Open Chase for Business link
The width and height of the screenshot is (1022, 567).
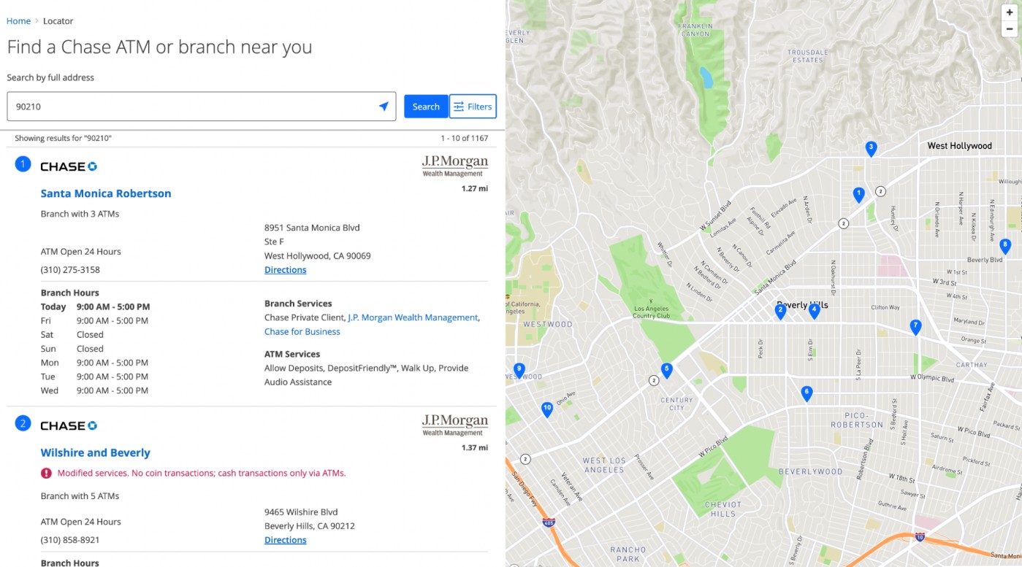point(302,331)
